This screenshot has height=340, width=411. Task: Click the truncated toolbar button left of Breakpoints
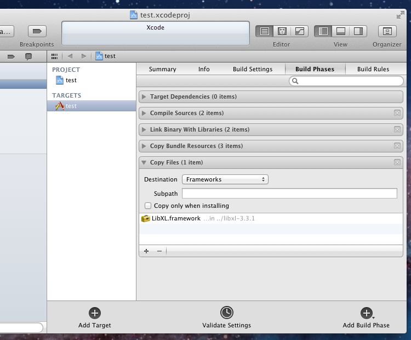coord(7,31)
